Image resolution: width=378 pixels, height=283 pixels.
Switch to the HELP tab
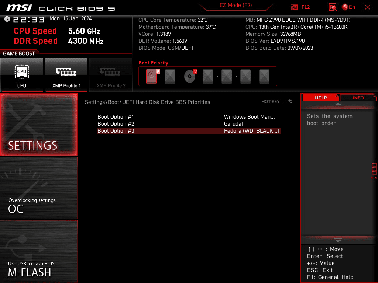(321, 98)
